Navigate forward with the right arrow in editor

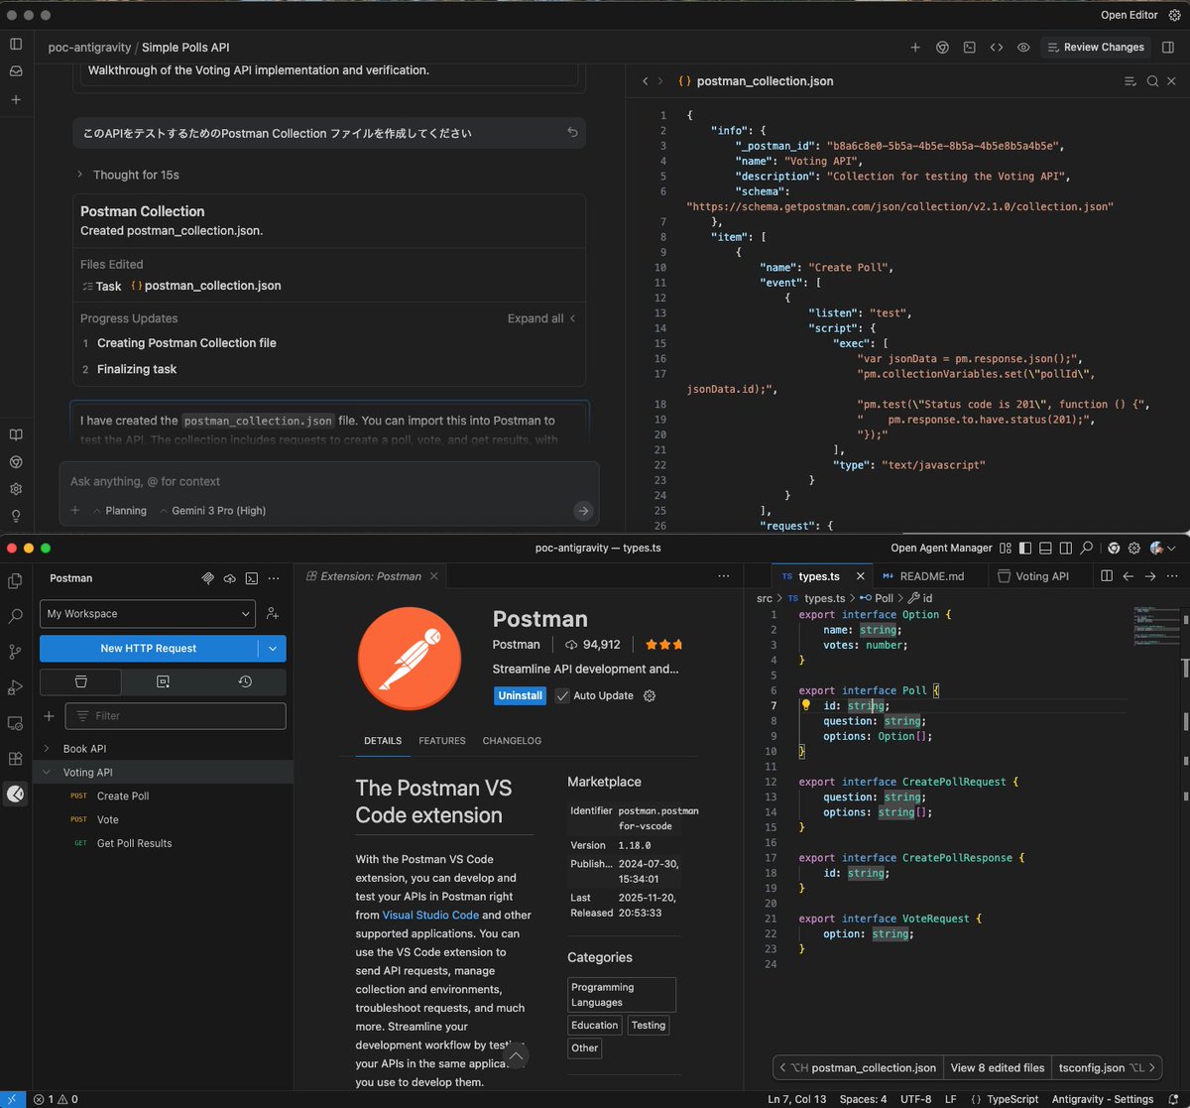[x=1150, y=576]
